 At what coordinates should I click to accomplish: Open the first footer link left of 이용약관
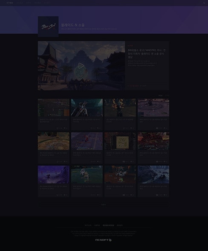[88, 225]
